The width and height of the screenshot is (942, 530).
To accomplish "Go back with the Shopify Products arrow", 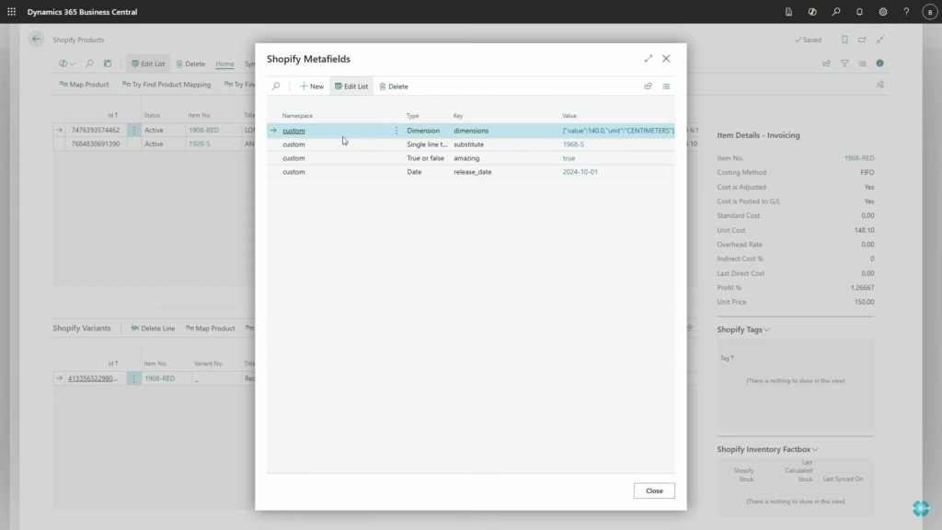I will click(x=36, y=39).
